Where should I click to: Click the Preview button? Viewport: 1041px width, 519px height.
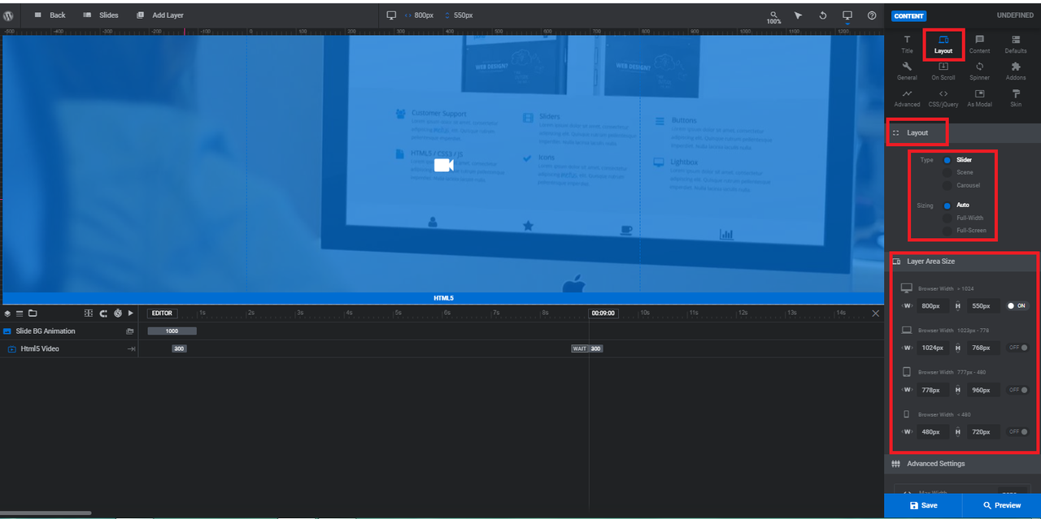point(1001,505)
